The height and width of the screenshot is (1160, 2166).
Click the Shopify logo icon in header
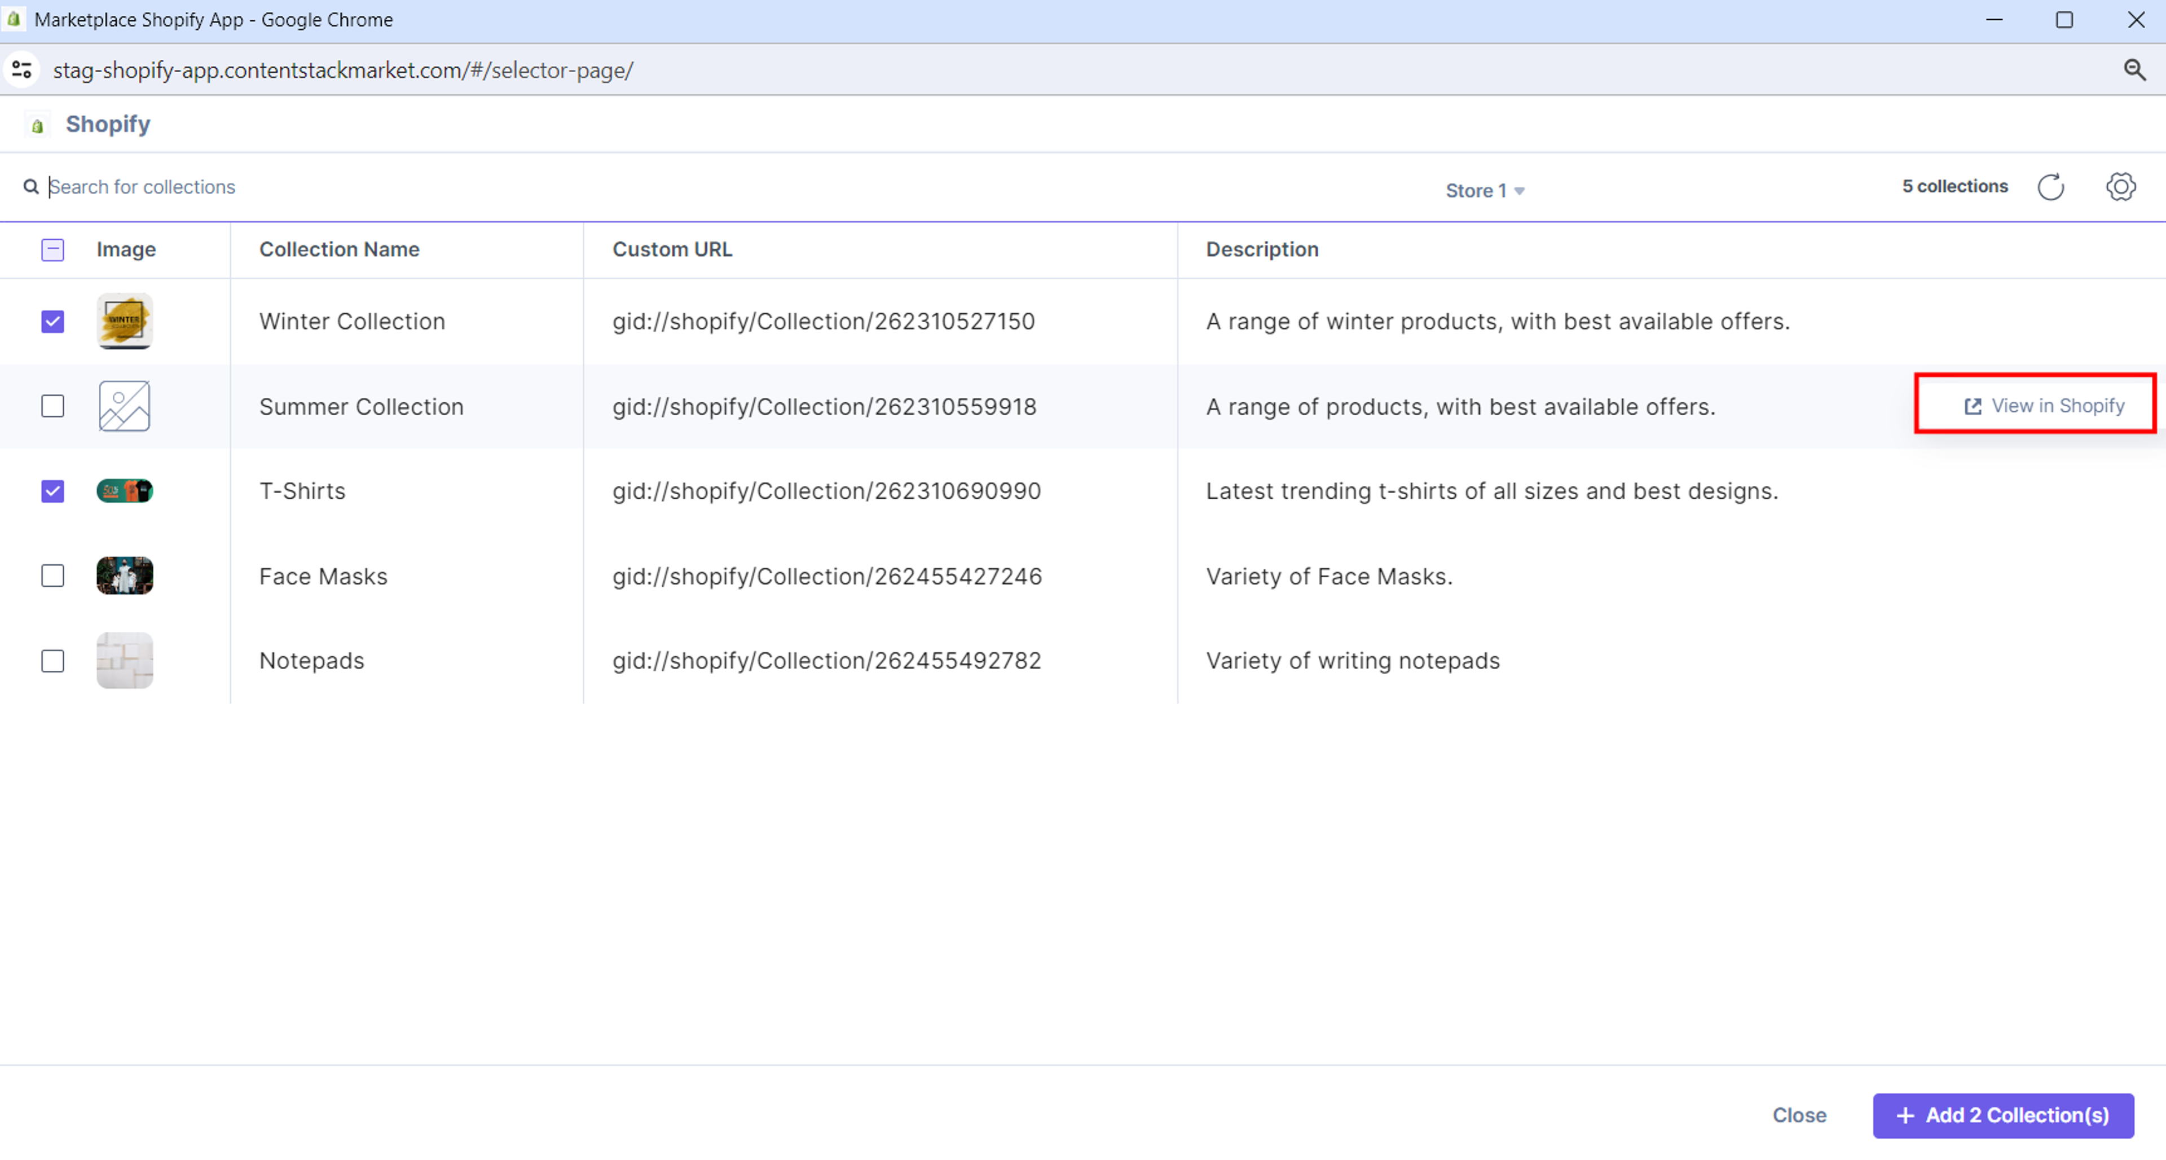[x=37, y=125]
